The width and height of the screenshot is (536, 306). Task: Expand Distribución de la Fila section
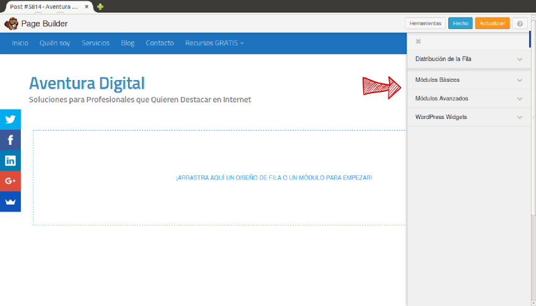(467, 59)
